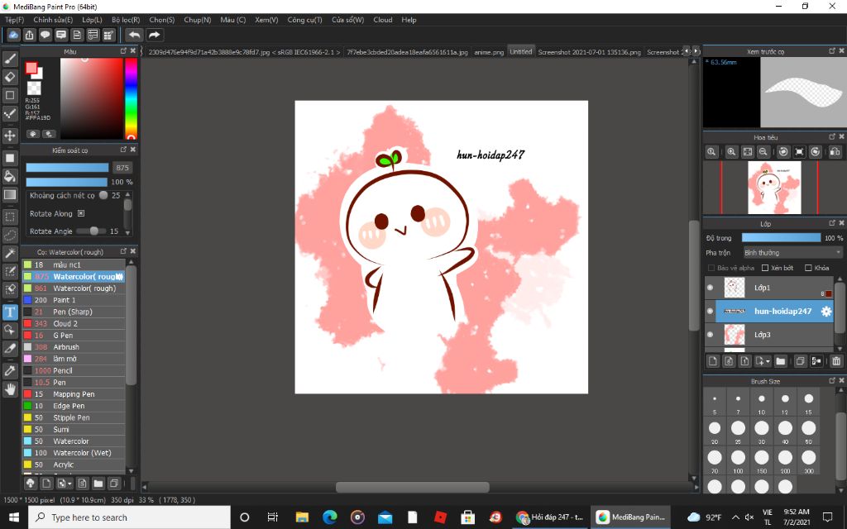The image size is (847, 529).
Task: Select the Text tool
Action: click(x=10, y=312)
